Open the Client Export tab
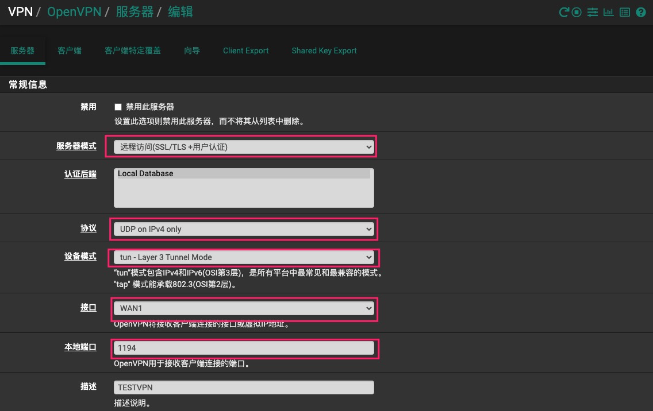 (x=245, y=51)
